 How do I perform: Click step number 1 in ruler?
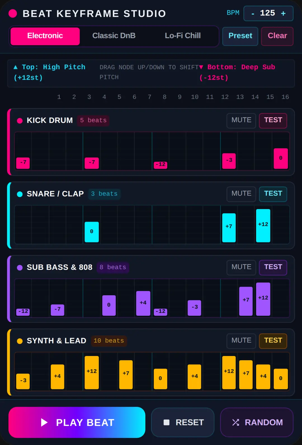click(x=59, y=97)
